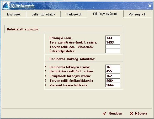
Task: Click the sailboat application logo icon
Action: (6, 6)
